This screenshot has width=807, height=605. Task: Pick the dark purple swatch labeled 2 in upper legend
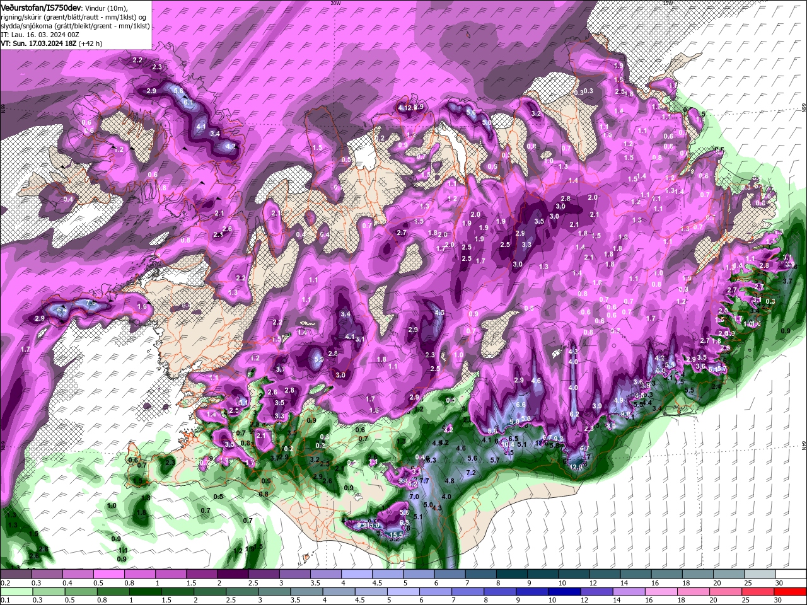233,574
